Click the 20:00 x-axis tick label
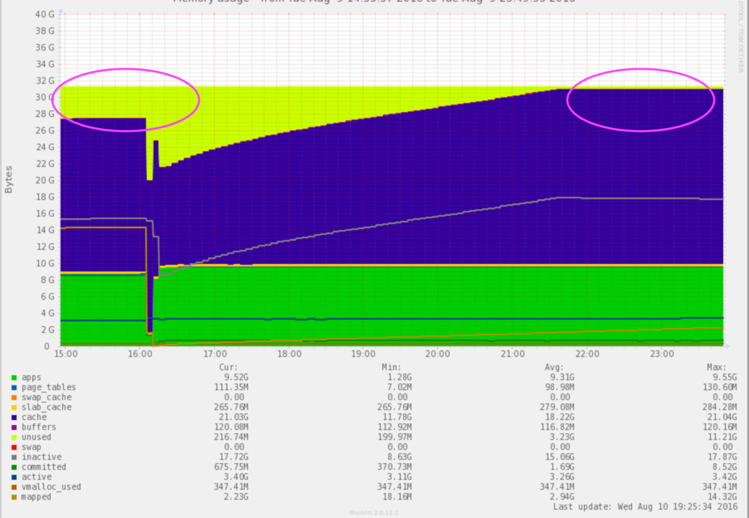 coord(438,354)
